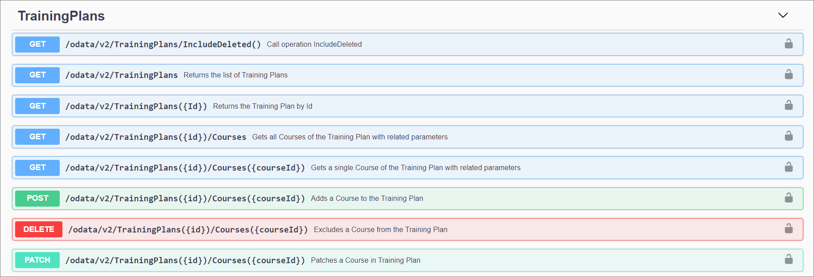The image size is (814, 277).
Task: Click the GET Courses({courseId}) endpoint path
Action: click(185, 168)
